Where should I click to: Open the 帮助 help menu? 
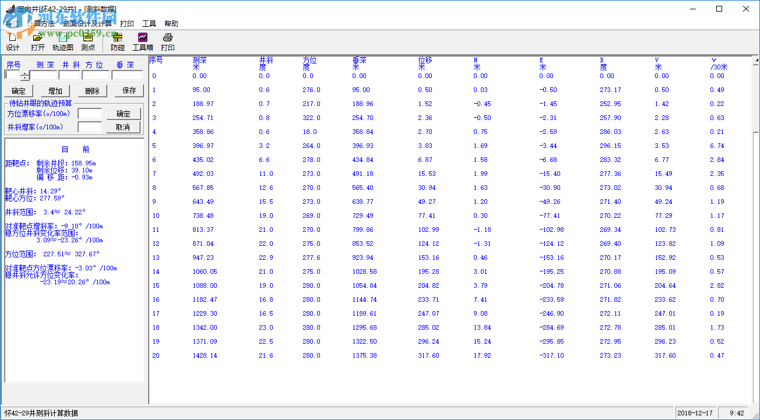171,24
